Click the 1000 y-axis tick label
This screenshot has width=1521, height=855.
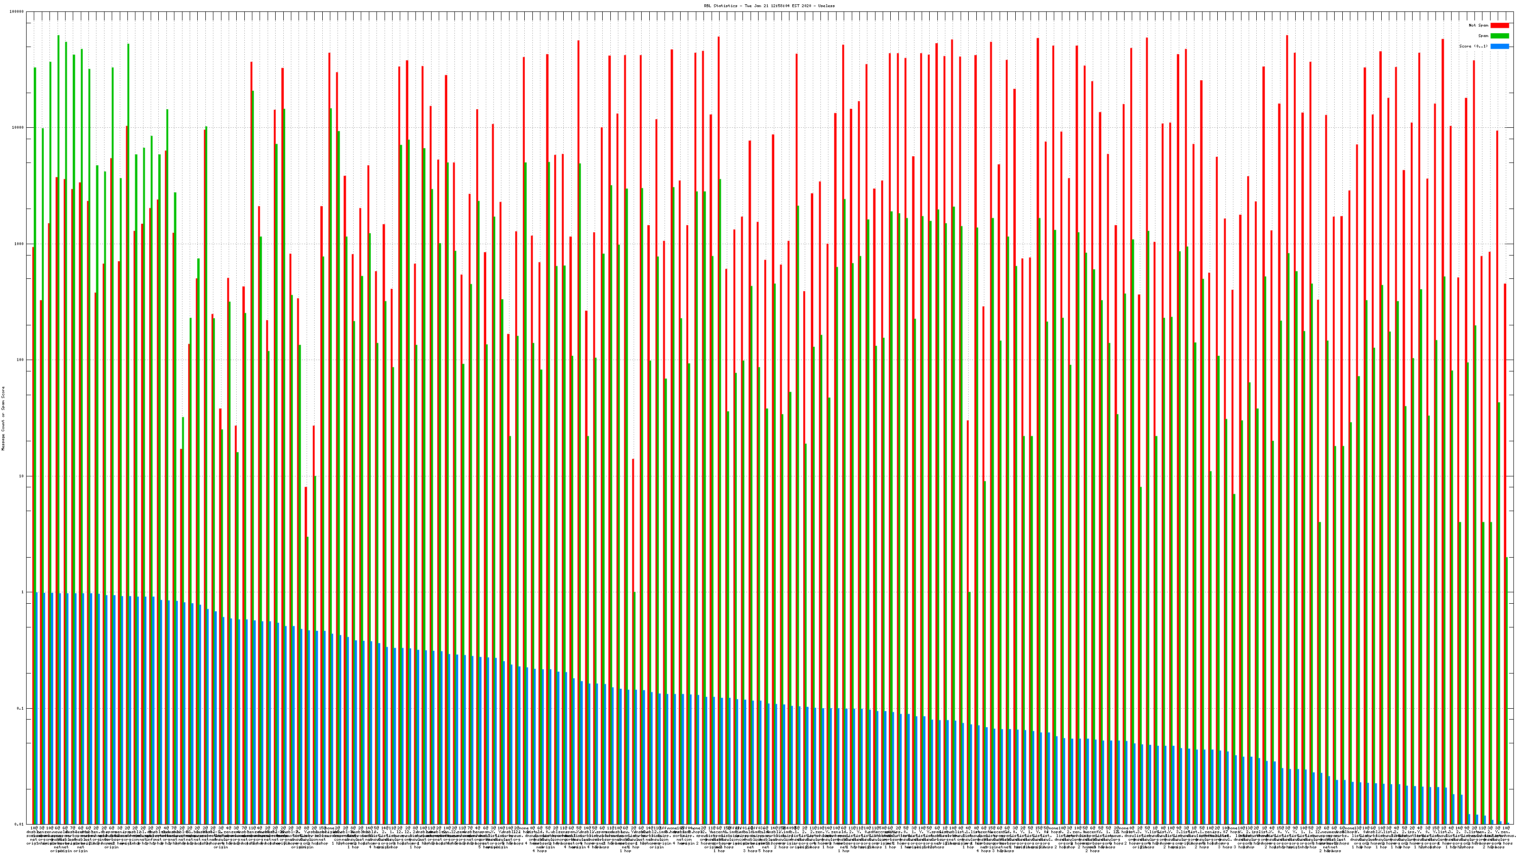pyautogui.click(x=19, y=244)
